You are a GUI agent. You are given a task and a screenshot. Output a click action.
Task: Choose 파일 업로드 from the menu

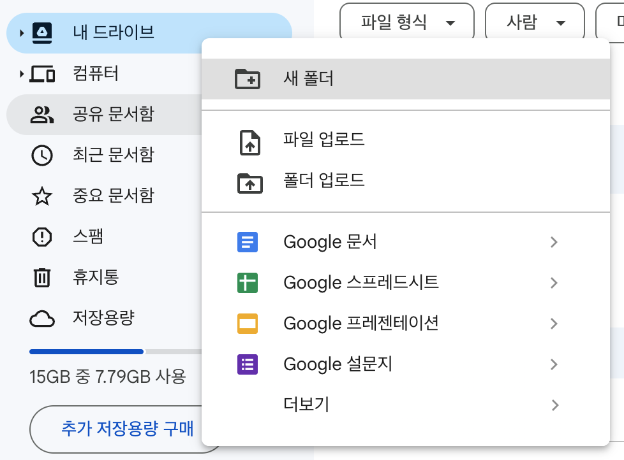(x=406, y=140)
